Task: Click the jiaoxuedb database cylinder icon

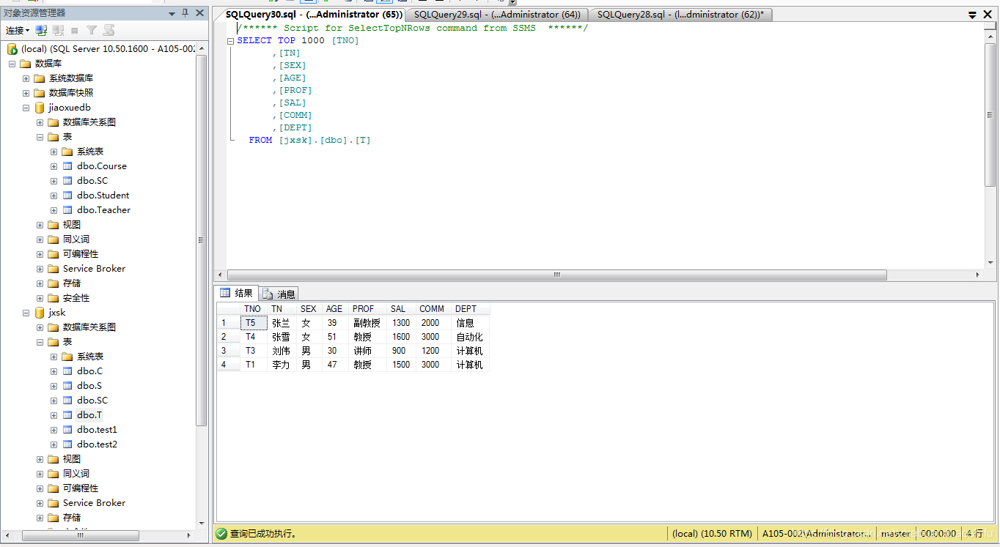Action: (x=40, y=108)
